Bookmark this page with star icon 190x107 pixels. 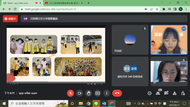pyautogui.click(x=157, y=9)
